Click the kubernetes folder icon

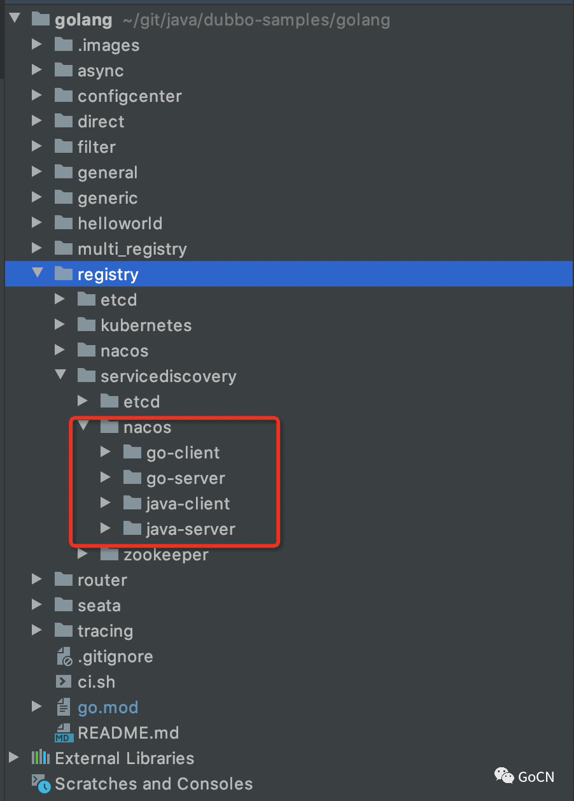tap(87, 325)
